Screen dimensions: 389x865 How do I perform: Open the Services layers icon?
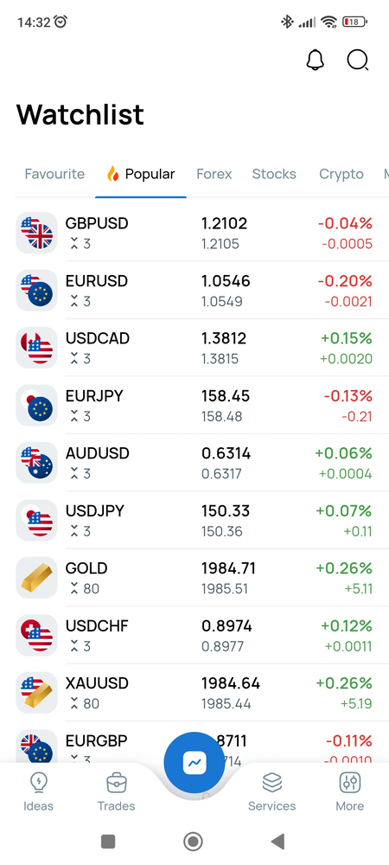click(x=272, y=782)
